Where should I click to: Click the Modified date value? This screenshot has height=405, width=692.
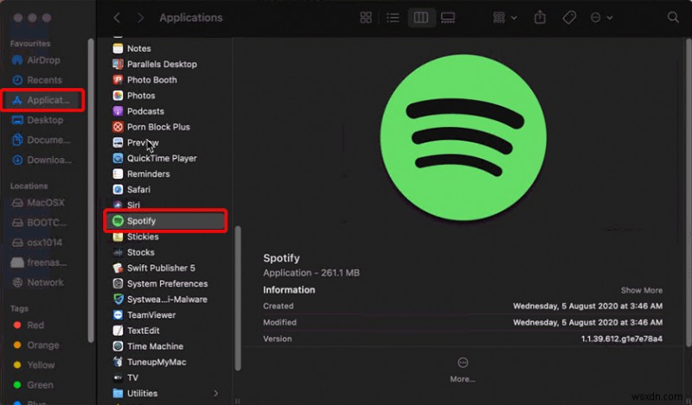[x=587, y=322]
